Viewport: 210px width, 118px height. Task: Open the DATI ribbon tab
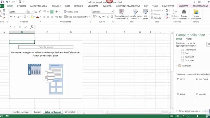tap(67, 6)
